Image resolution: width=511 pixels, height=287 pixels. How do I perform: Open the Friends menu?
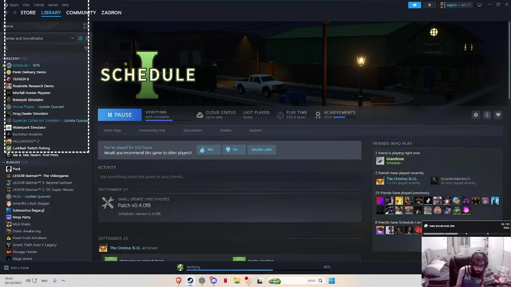39,5
